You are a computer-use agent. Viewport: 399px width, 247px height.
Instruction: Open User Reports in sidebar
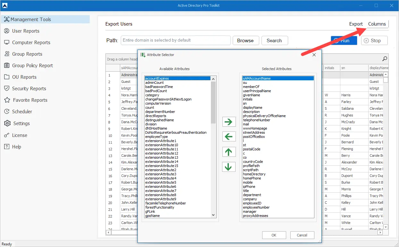(26, 31)
